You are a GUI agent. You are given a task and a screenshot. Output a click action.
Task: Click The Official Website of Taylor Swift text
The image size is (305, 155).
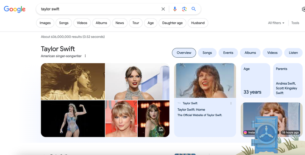pos(200,115)
